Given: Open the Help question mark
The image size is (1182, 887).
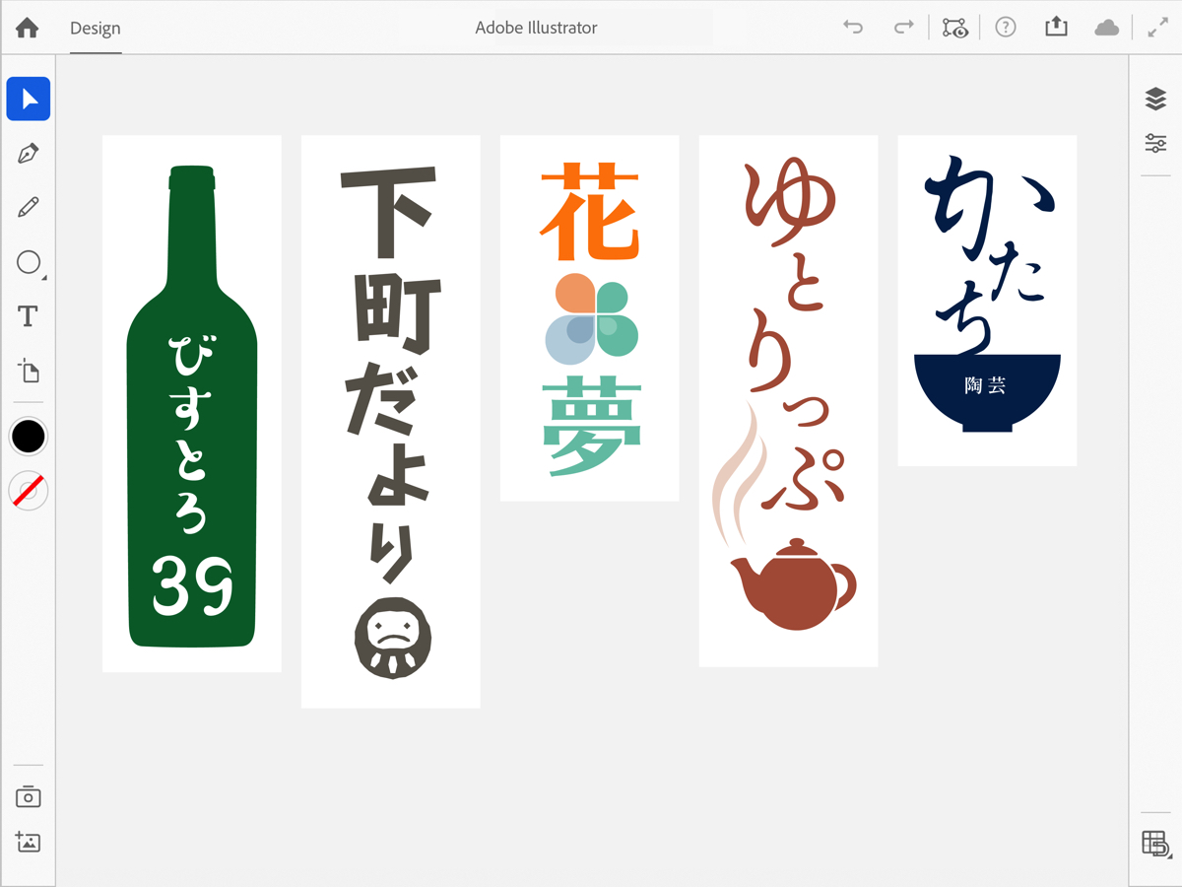Looking at the screenshot, I should tap(1006, 28).
